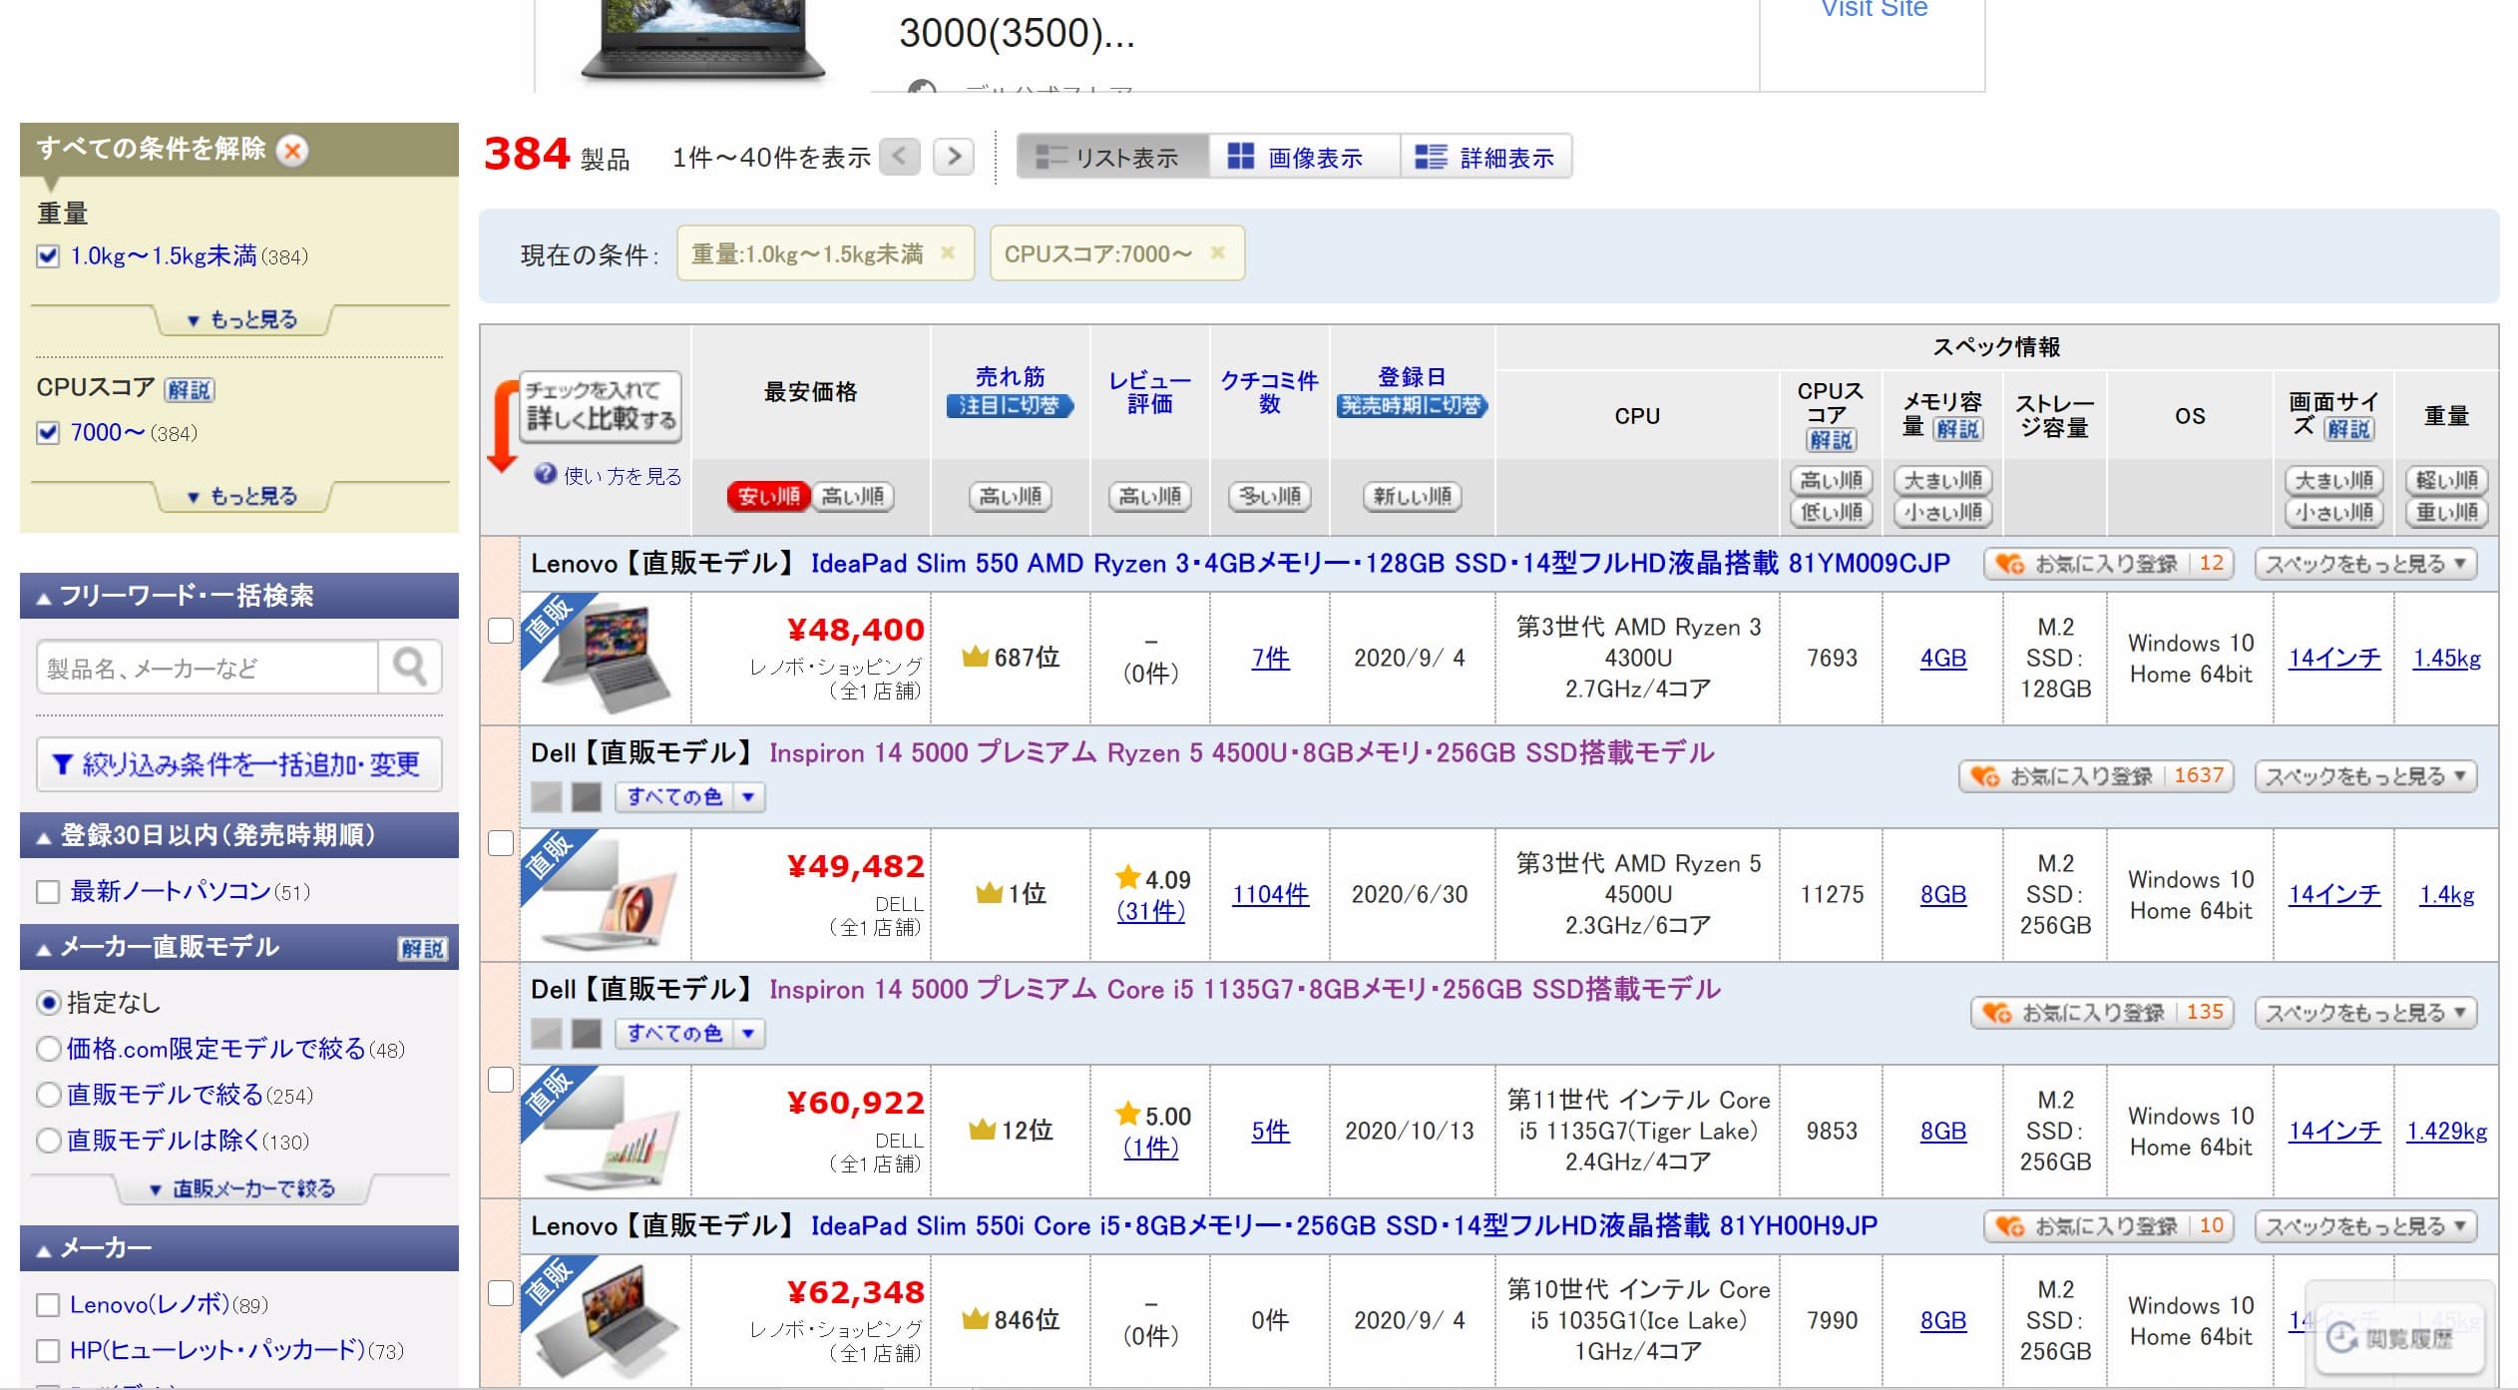Open すべての色 dropdown for Inspiron Ryzen 5
The width and height of the screenshot is (2518, 1390).
(x=689, y=797)
